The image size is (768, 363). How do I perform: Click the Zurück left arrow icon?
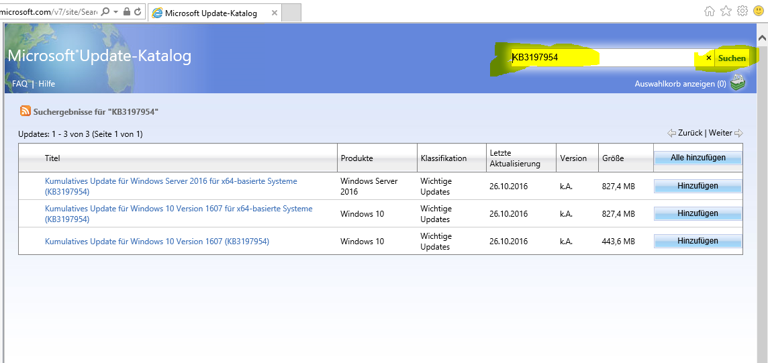click(671, 133)
